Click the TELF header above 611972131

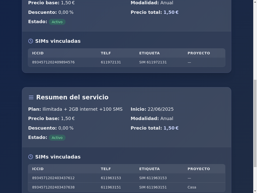106,53
